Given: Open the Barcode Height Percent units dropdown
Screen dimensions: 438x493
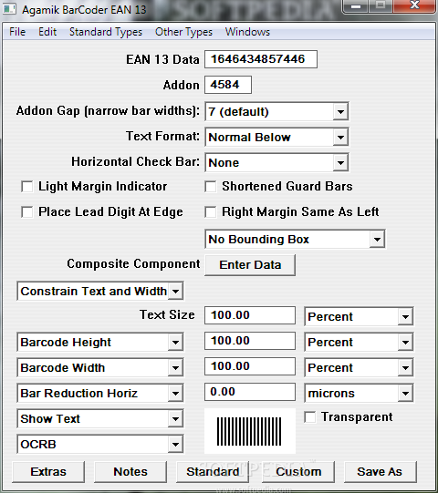Looking at the screenshot, I should pos(359,342).
